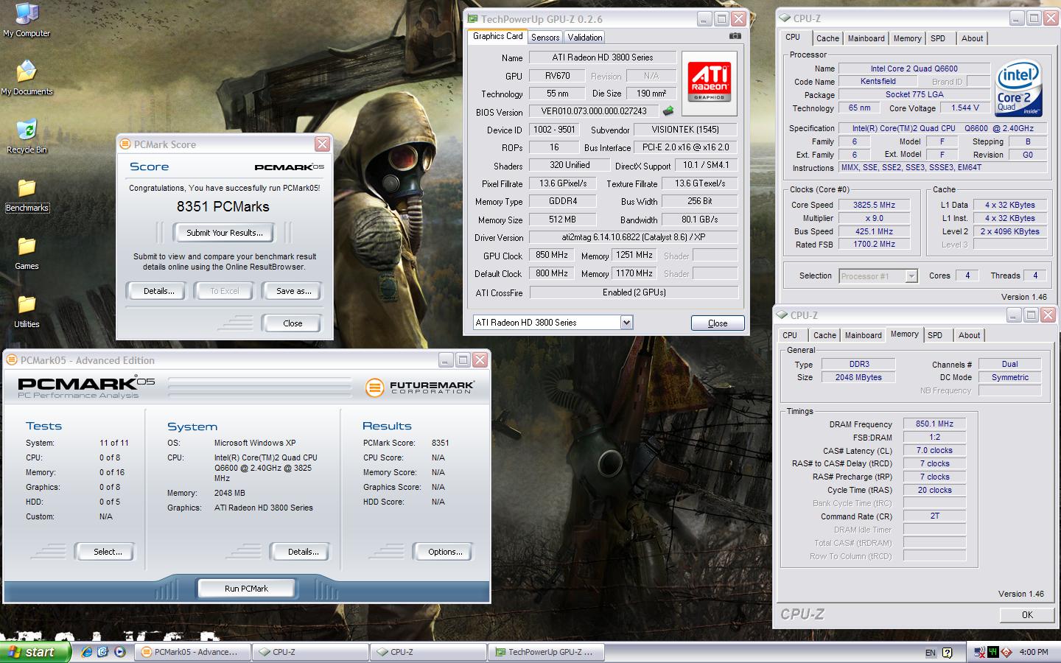Select the Benchmarks folder on the desktop

27,194
